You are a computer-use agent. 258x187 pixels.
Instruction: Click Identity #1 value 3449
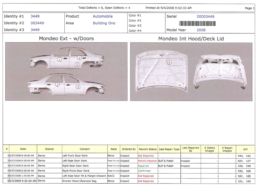click(x=35, y=16)
